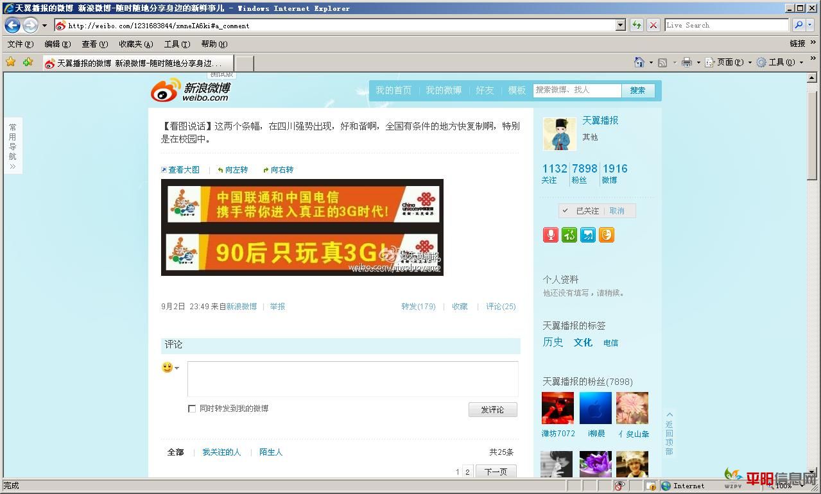Screen dimensions: 821x494
Task: Open the Print button dropdown arrow
Action: tap(698, 63)
